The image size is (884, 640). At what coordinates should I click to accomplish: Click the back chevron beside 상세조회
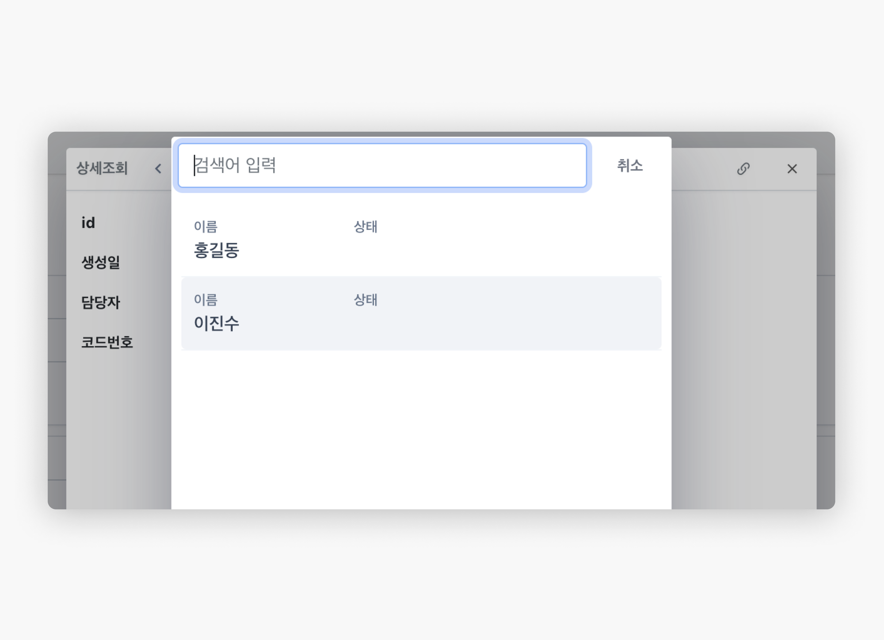[x=158, y=168]
